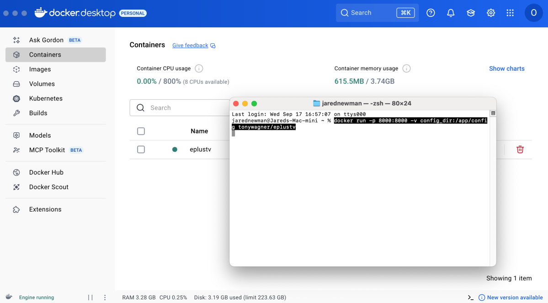Click memory usage info icon

click(406, 69)
